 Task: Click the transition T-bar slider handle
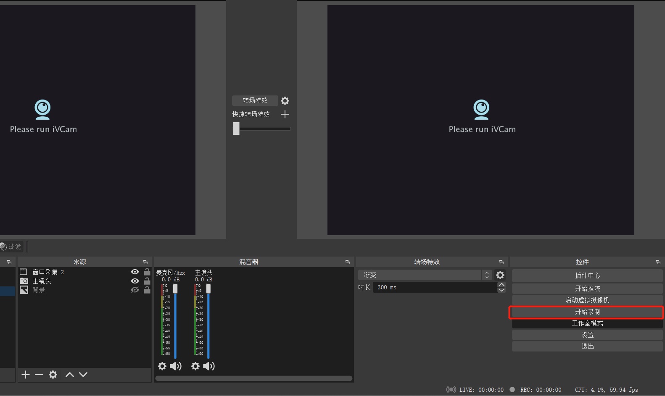pos(236,129)
